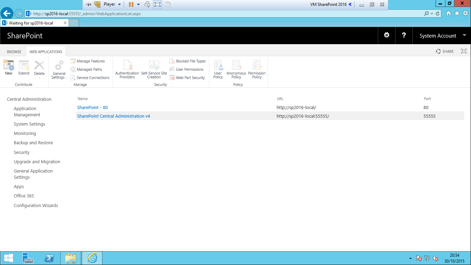Select the Waiting for sp2016-local browser tab
This screenshot has width=471, height=265.
point(34,23)
